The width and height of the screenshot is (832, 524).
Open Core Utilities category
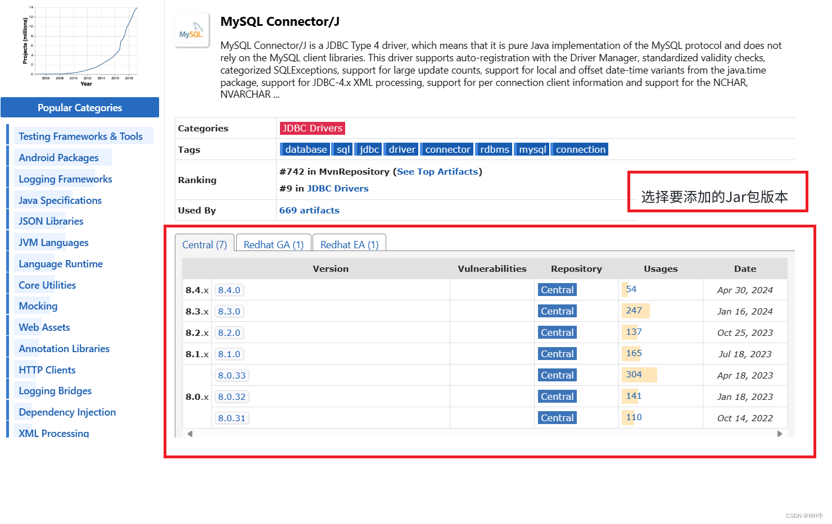47,285
